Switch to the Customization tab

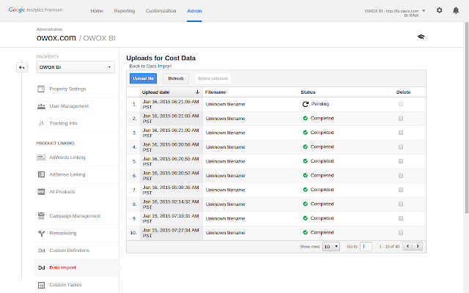(x=161, y=11)
